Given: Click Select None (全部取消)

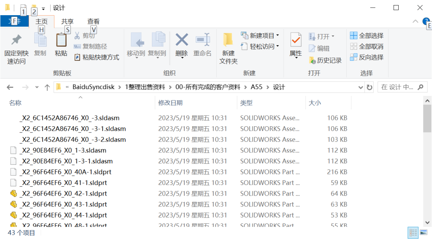Looking at the screenshot, I should (367, 46).
